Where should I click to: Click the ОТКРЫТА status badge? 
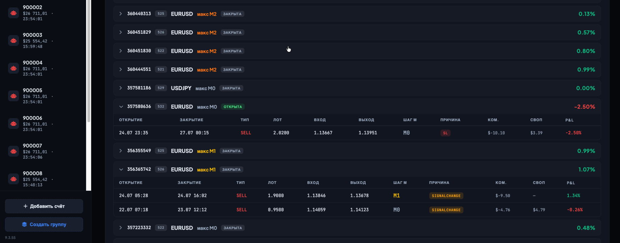[233, 107]
